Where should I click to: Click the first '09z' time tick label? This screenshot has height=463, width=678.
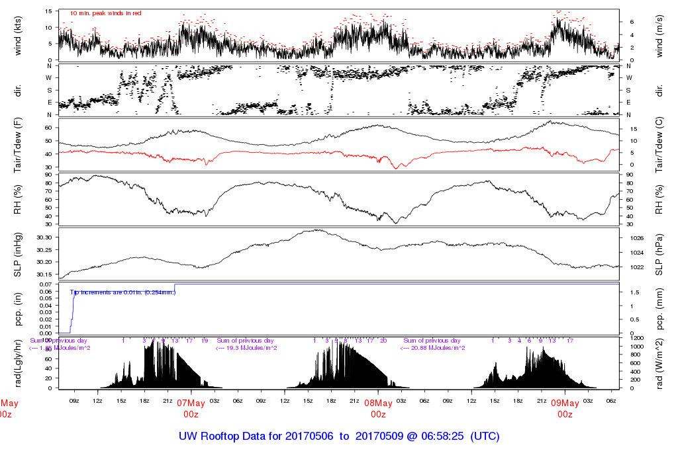(x=74, y=401)
